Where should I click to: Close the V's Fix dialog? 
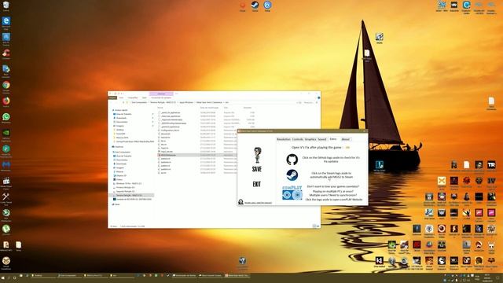tap(364, 131)
